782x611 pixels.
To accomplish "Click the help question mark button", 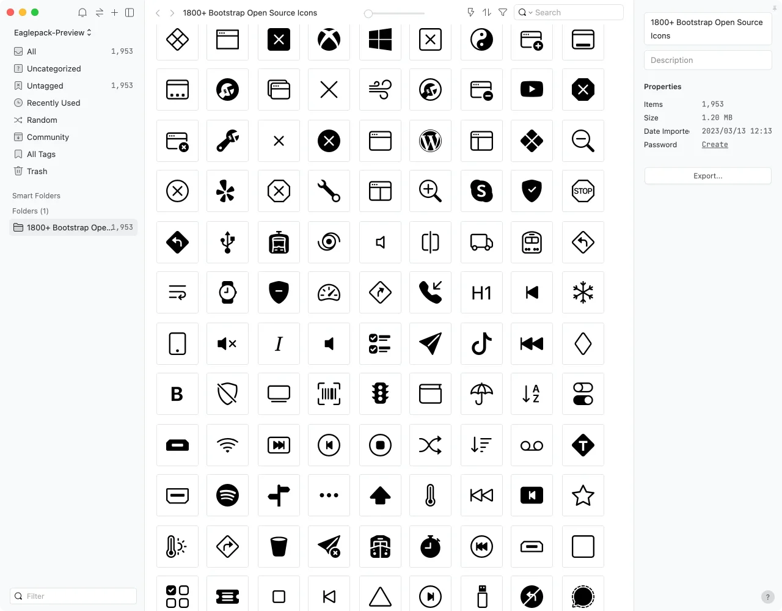I will click(768, 597).
